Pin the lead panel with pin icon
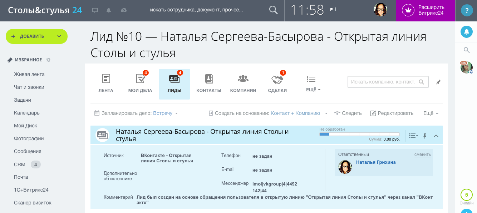The width and height of the screenshot is (477, 213). 425,136
